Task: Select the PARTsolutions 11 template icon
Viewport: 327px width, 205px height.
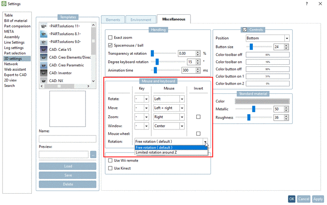Action: click(x=44, y=26)
